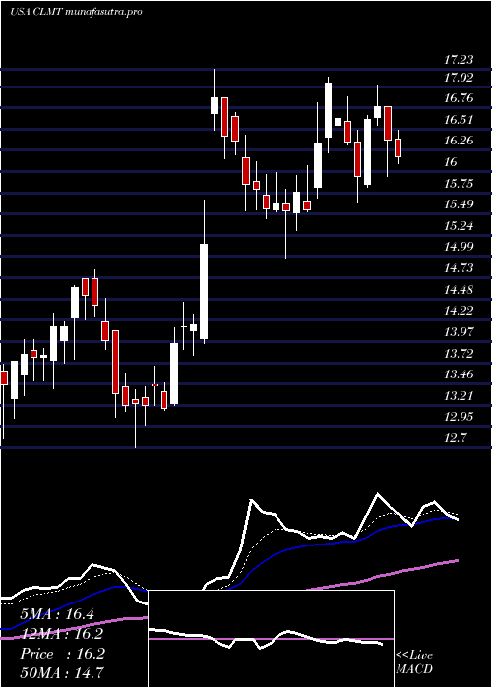Image resolution: width=492 pixels, height=688 pixels.
Task: Click inside the MACD inset panel
Action: tap(271, 639)
